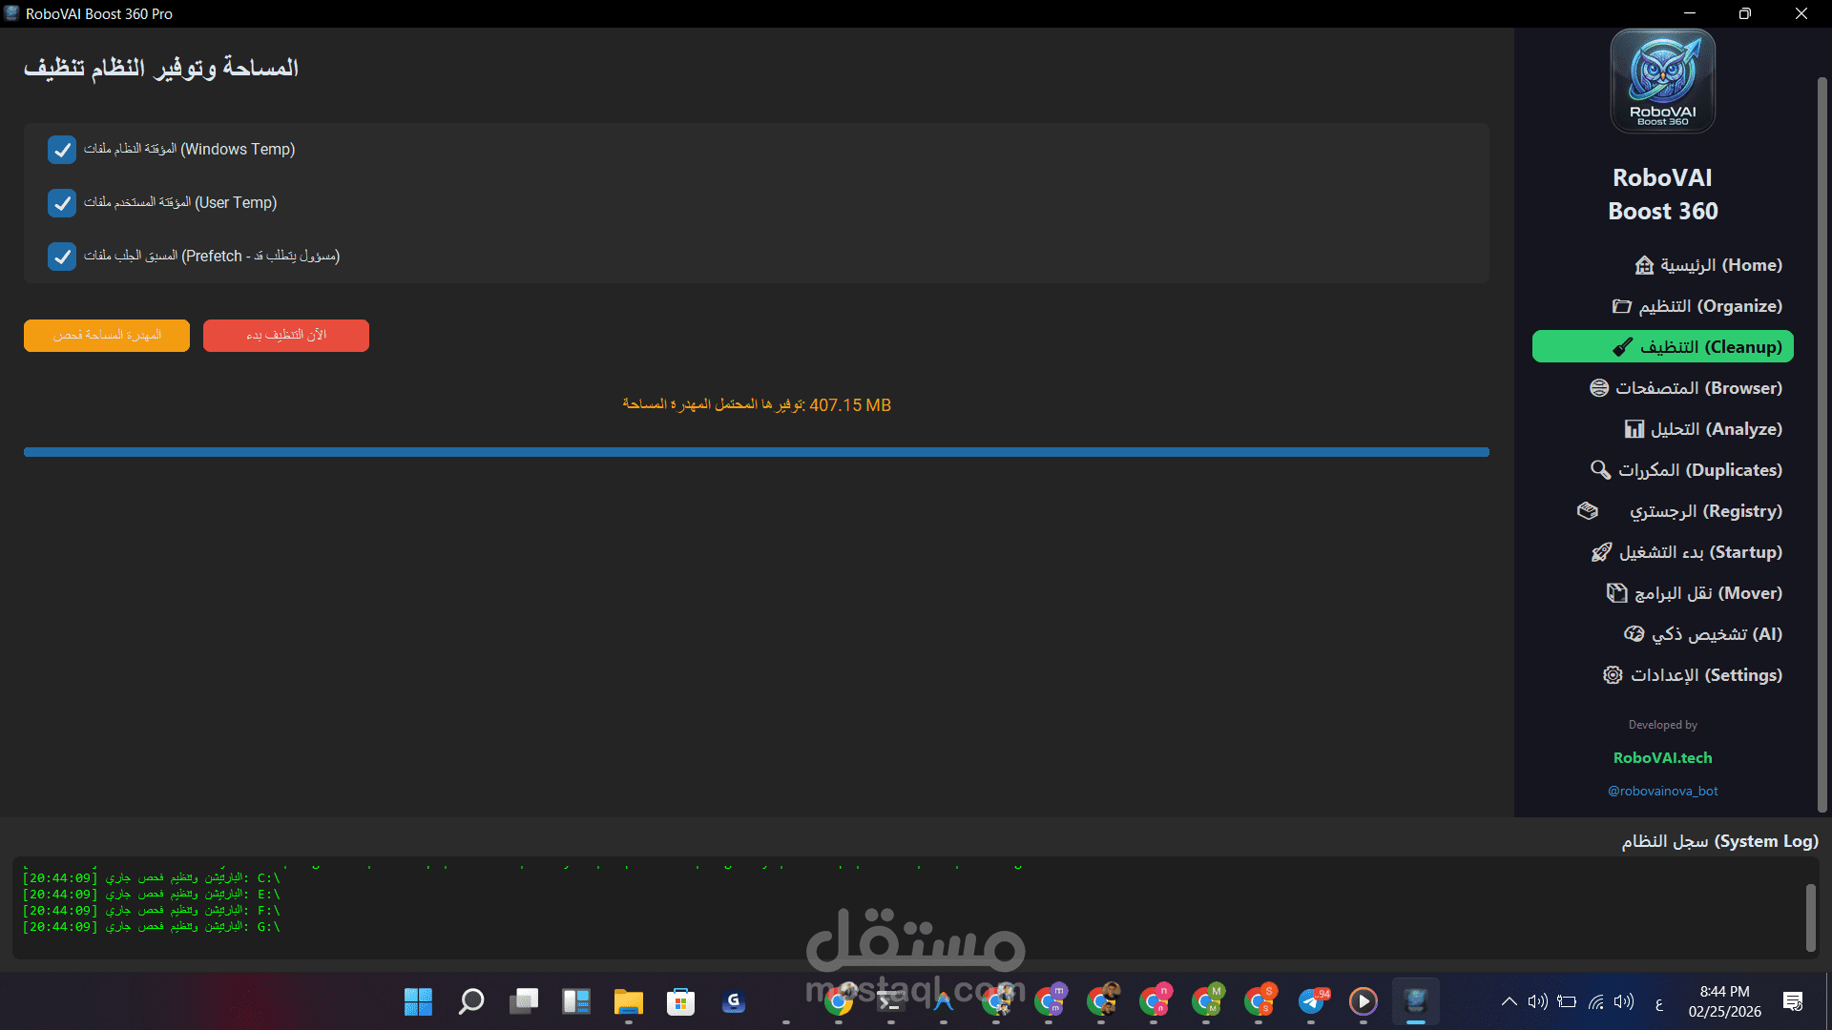Viewport: 1832px width, 1030px height.
Task: Click the Settings gear icon in sidebar
Action: point(1613,675)
